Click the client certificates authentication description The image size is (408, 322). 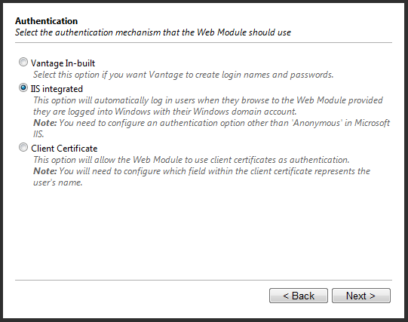coord(192,160)
